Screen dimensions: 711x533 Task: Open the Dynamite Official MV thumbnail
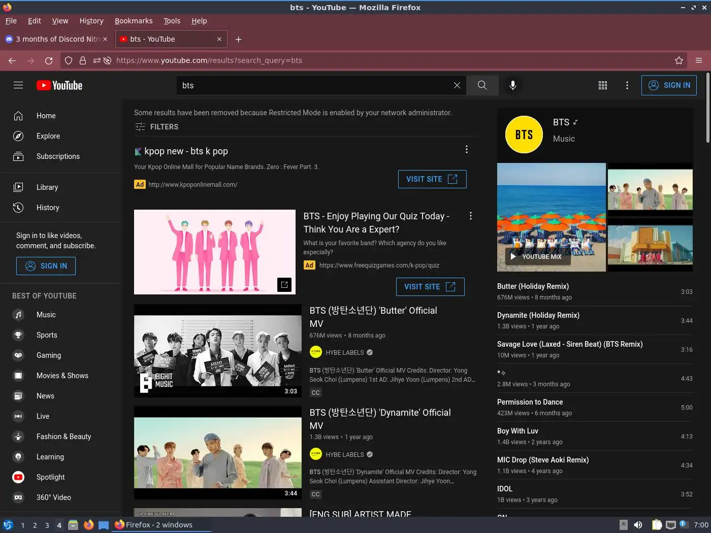pyautogui.click(x=218, y=453)
